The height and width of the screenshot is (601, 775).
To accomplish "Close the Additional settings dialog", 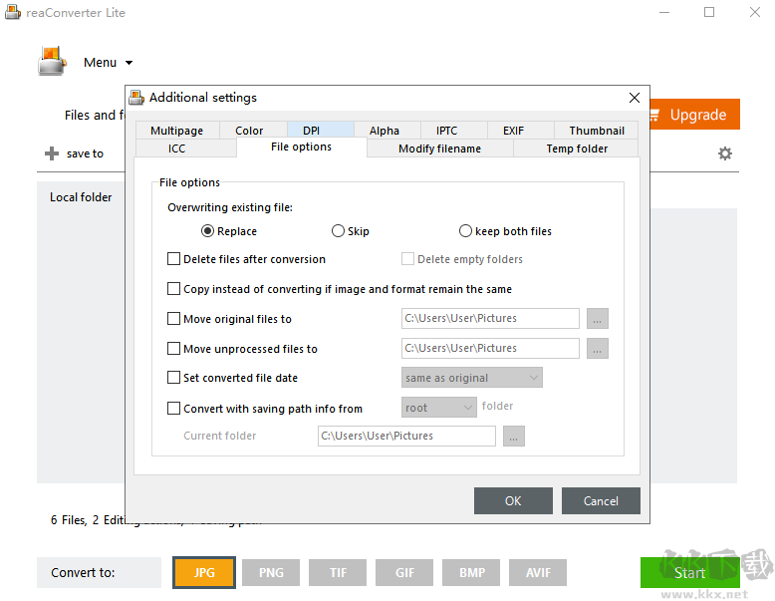I will click(x=635, y=98).
